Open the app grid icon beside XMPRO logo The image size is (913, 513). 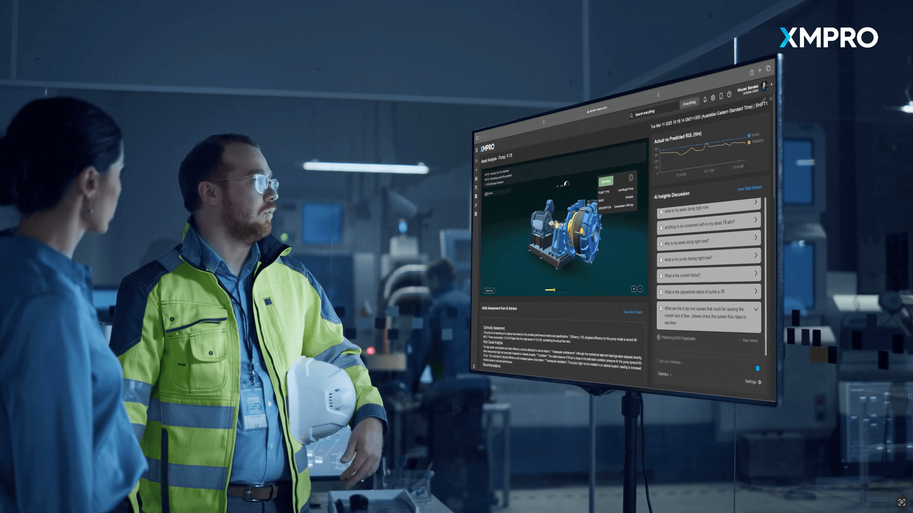[476, 150]
